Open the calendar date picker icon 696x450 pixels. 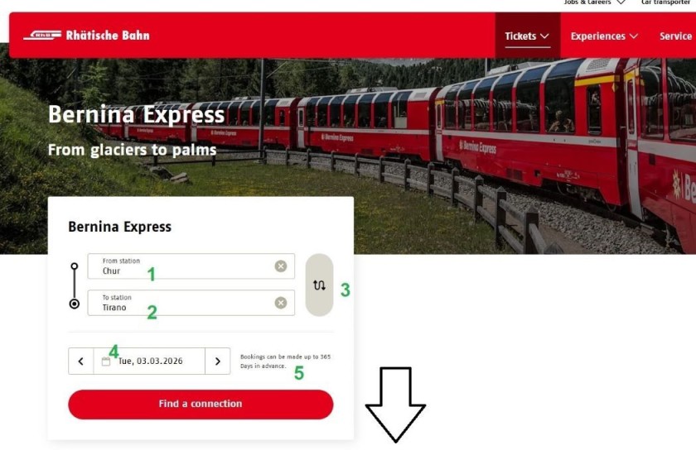(x=106, y=361)
